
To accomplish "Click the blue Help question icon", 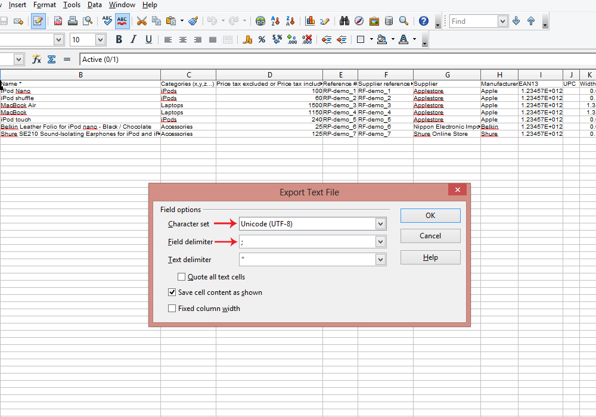I will pos(424,21).
